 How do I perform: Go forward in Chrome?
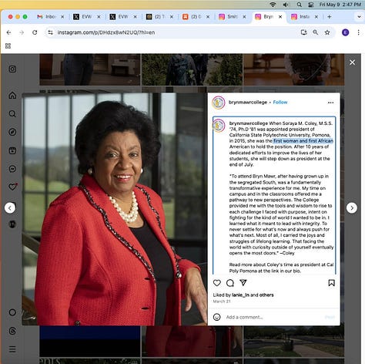(x=22, y=32)
